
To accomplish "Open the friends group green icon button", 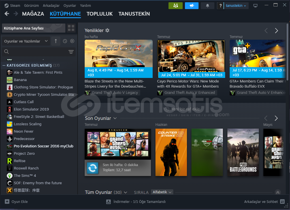I will click(x=176, y=6).
